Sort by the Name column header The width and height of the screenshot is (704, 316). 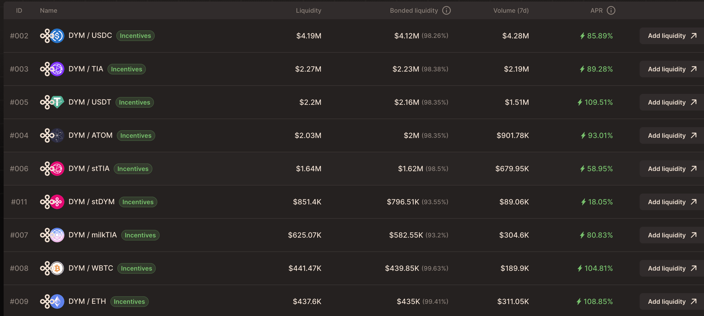48,10
